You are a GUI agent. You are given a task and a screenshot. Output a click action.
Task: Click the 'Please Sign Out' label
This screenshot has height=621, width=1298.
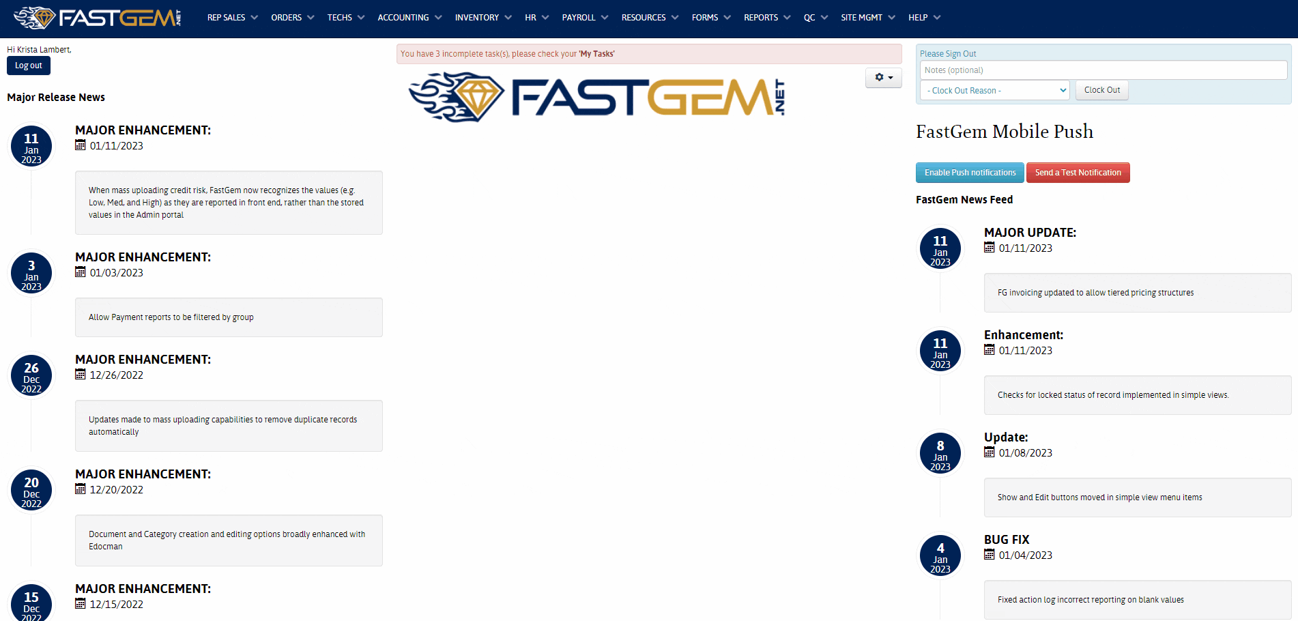pyautogui.click(x=948, y=54)
